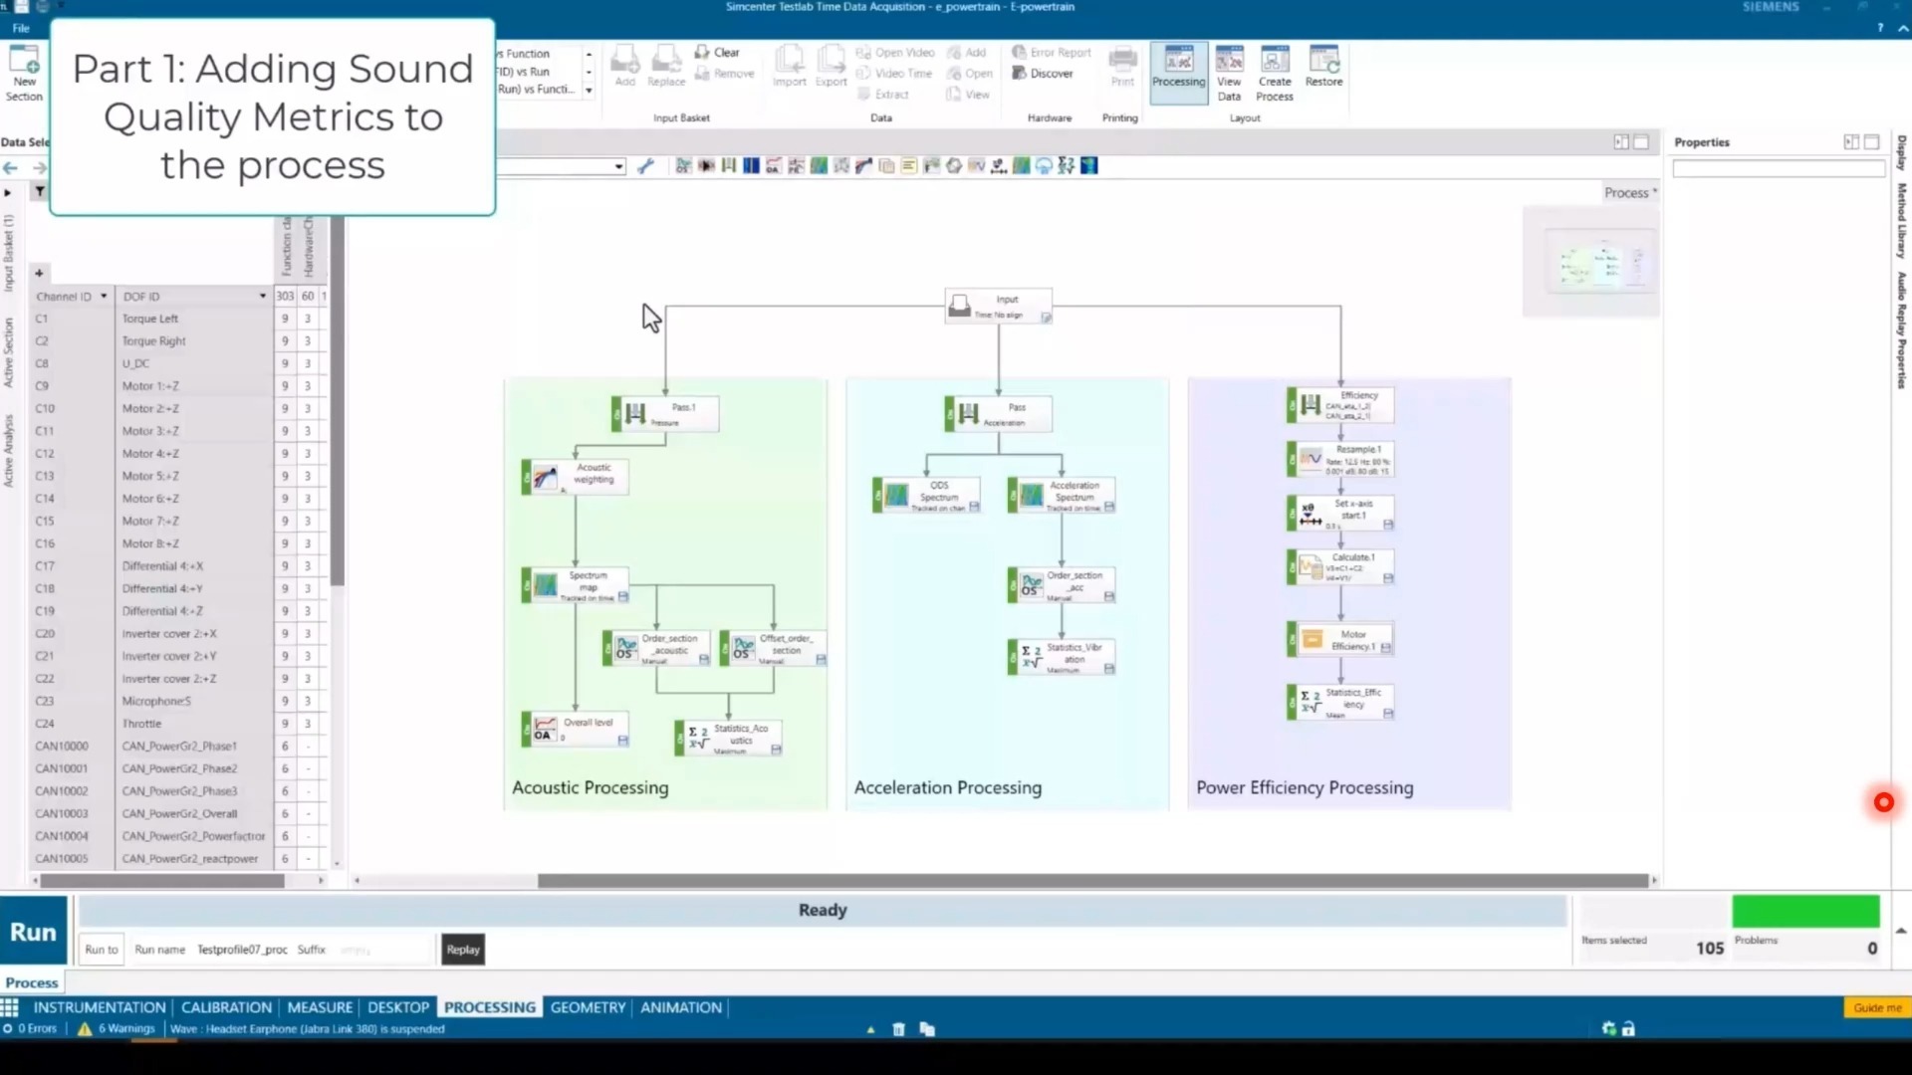Image resolution: width=1912 pixels, height=1075 pixels.
Task: Select the Acoustic weighting node icon
Action: pyautogui.click(x=545, y=478)
